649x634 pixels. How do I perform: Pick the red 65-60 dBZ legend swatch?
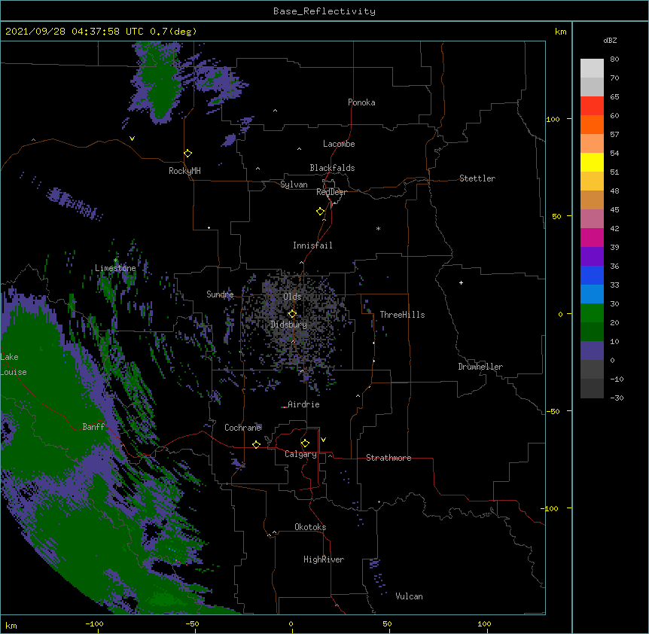point(592,106)
